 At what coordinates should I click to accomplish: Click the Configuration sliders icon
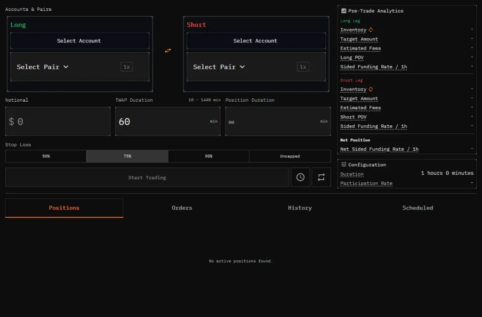pyautogui.click(x=344, y=165)
